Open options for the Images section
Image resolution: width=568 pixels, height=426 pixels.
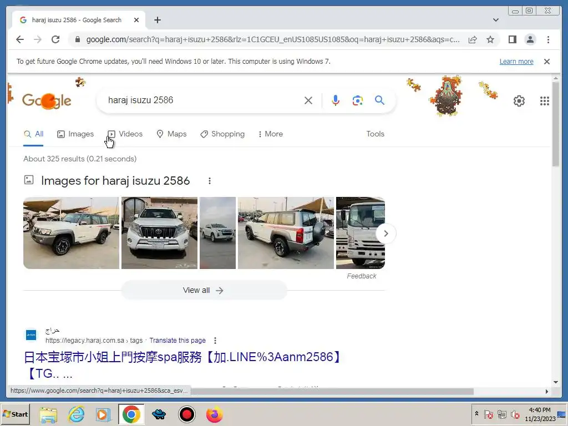(209, 181)
